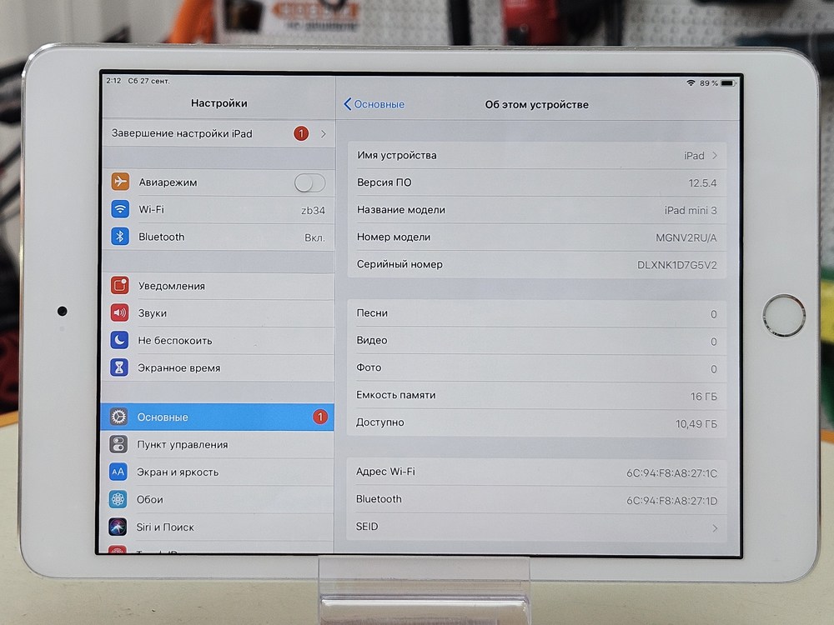Screen dimensions: 834x625
Task: Toggle the Авиарежим switch
Action: (x=310, y=182)
